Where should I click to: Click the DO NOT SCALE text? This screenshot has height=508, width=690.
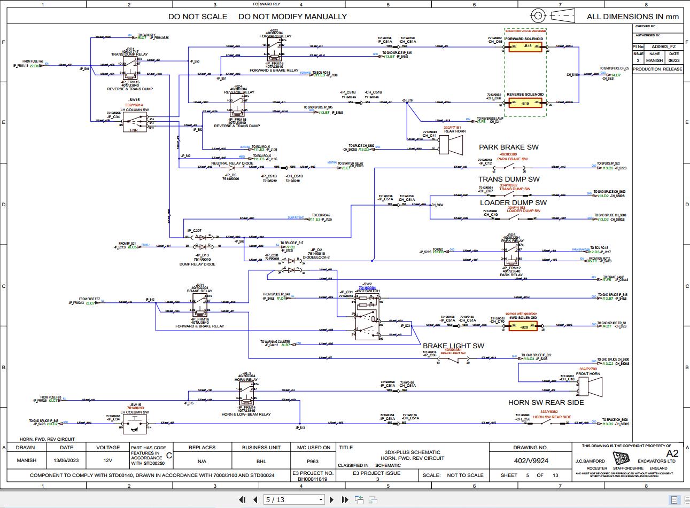[x=198, y=17]
